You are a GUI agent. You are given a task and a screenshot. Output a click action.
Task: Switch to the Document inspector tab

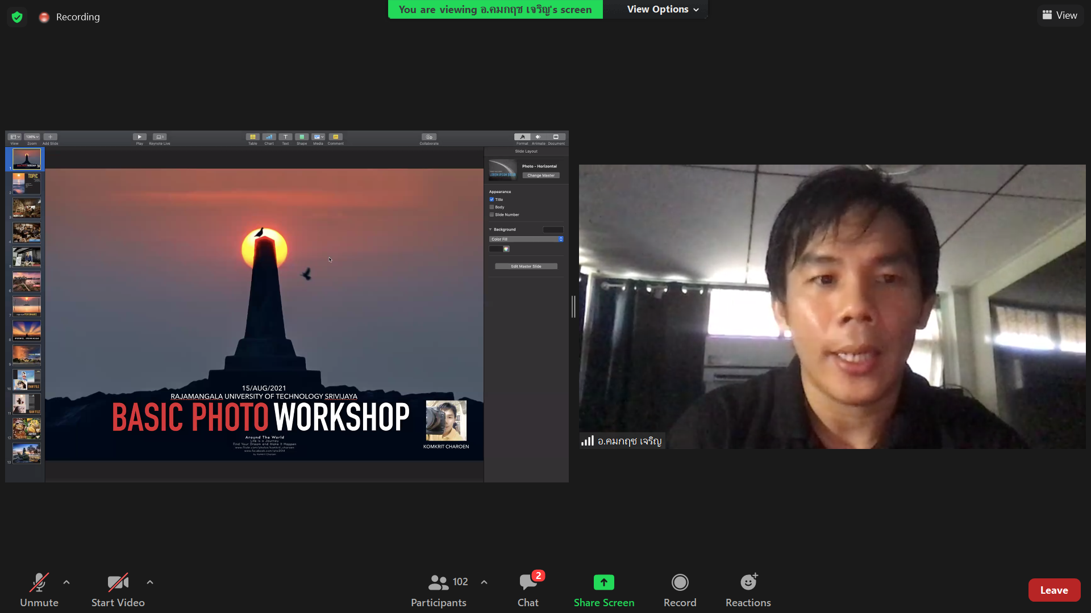coord(556,137)
